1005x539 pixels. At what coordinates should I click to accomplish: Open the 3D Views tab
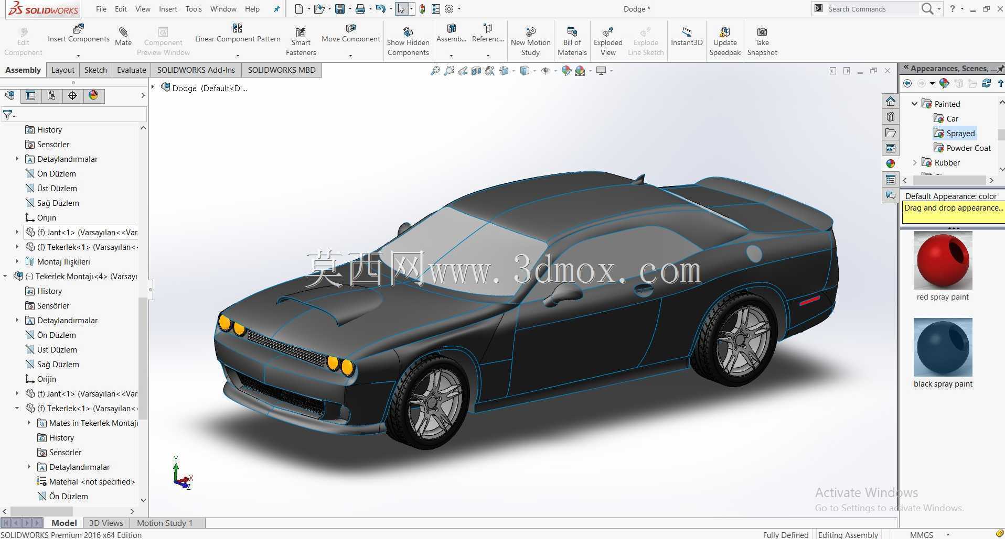click(x=106, y=523)
